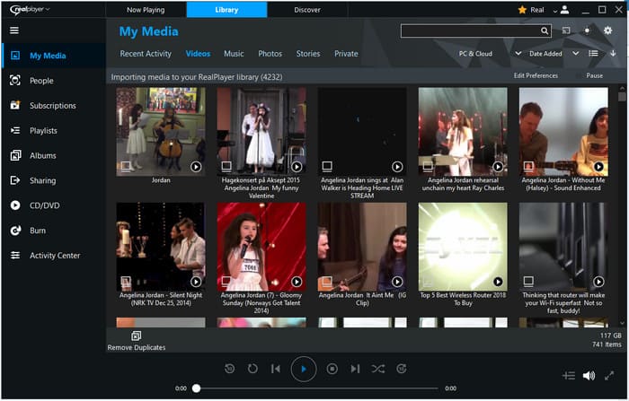Pause the media import
This screenshot has width=629, height=401.
click(594, 76)
